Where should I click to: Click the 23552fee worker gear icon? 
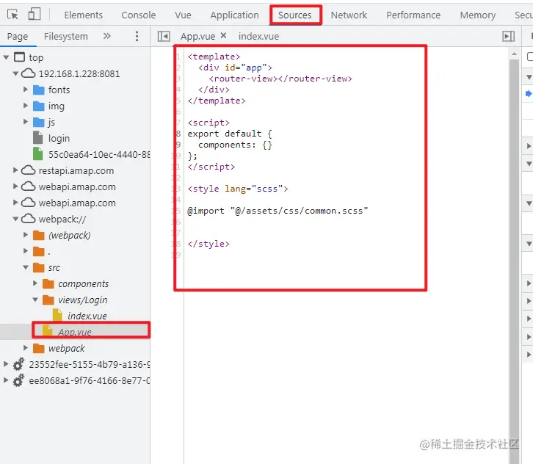(x=18, y=364)
